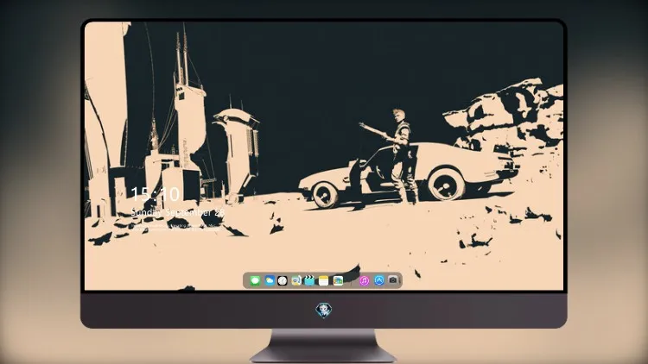The image size is (648, 364).
Task: Open the green Messages app in dock
Action: [255, 280]
